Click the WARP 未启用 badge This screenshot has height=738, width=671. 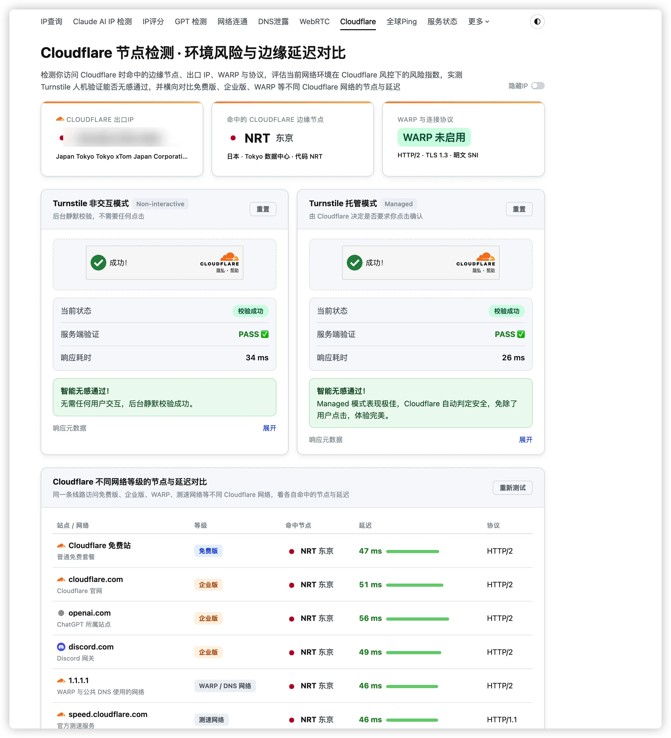pyautogui.click(x=434, y=137)
